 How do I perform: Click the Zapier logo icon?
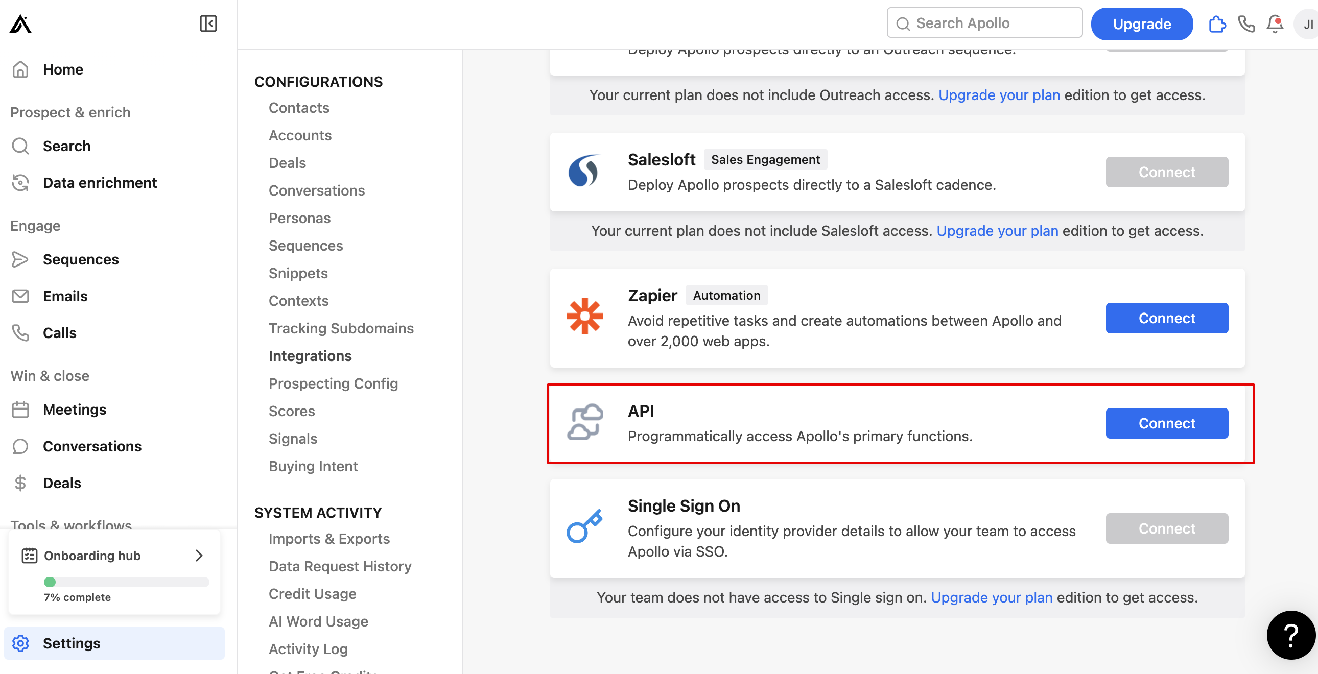pyautogui.click(x=585, y=316)
